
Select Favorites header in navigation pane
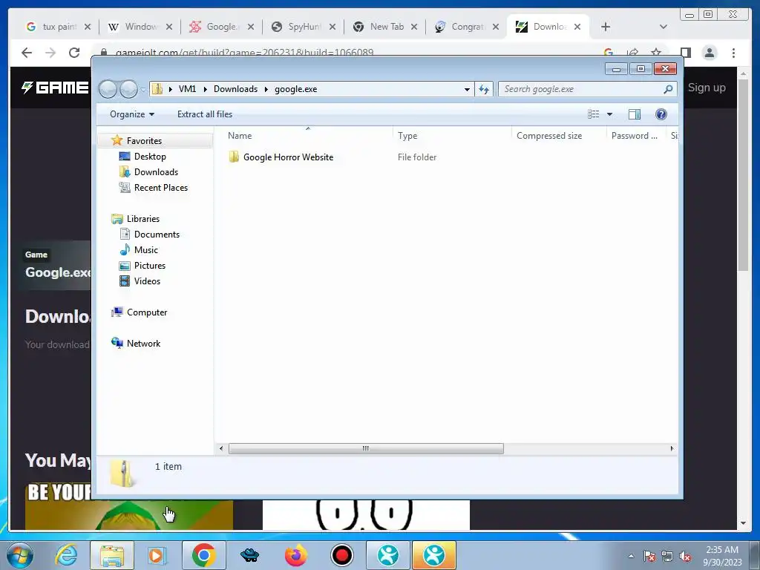[144, 140]
